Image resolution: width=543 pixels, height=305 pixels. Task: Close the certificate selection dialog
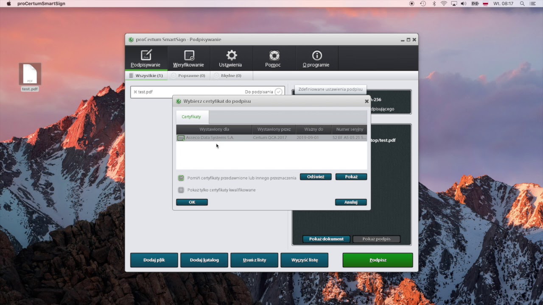point(367,101)
